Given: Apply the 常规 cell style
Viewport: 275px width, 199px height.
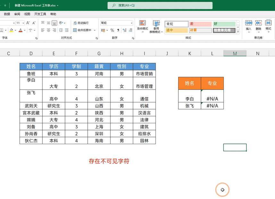Looking at the screenshot, I should pyautogui.click(x=176, y=24).
